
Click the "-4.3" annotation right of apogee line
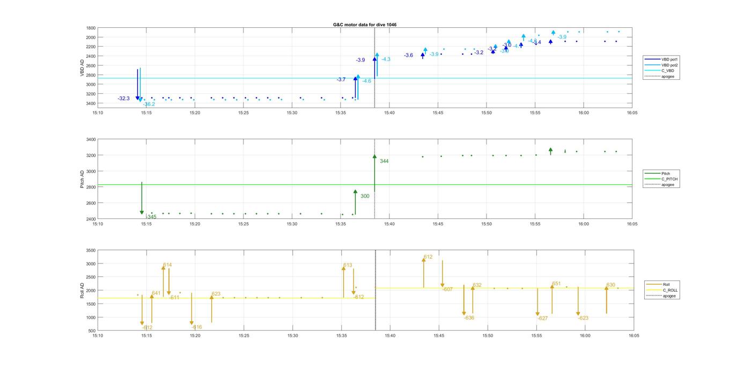click(386, 59)
